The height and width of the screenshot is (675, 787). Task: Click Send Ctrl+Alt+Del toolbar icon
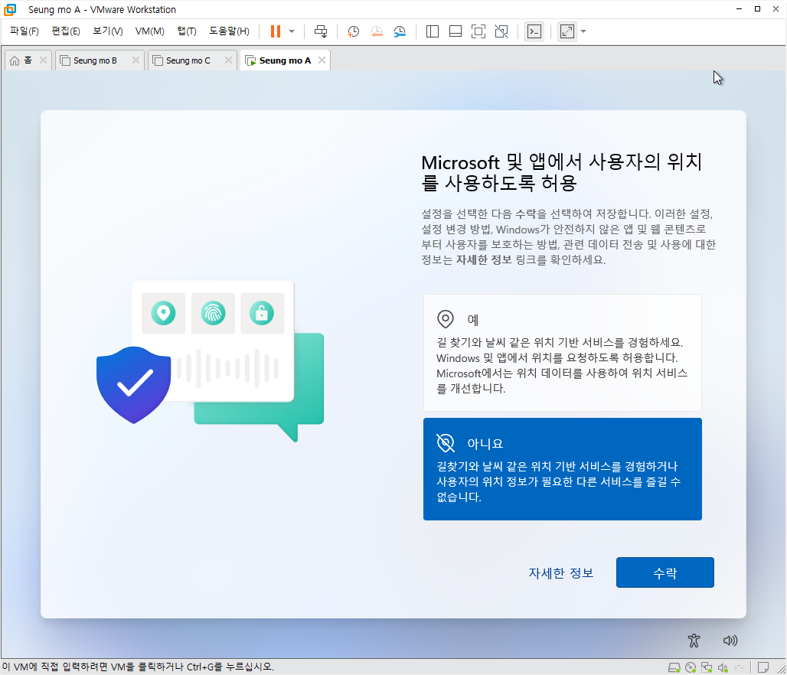321,31
